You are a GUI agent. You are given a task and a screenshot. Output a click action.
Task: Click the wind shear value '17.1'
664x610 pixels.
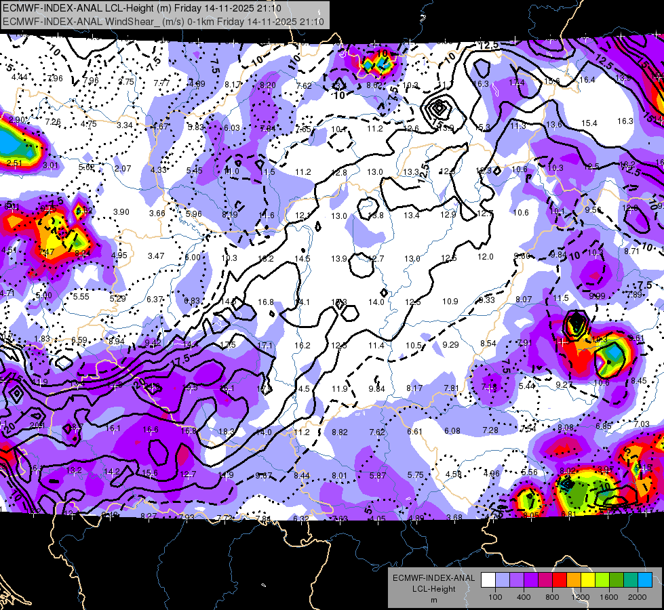[265, 346]
